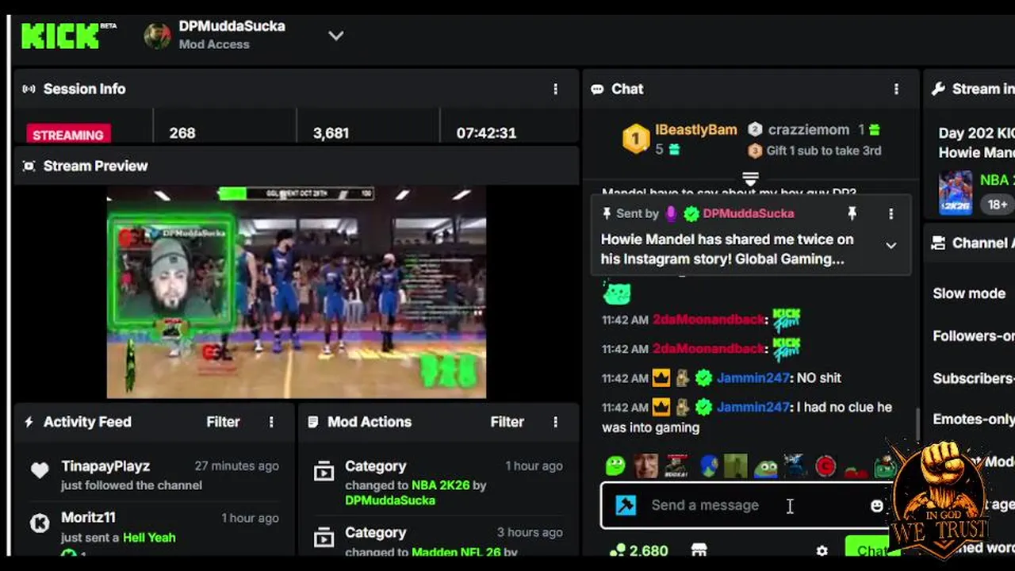Image resolution: width=1015 pixels, height=571 pixels.
Task: Click Gift 1 sub to take 3rd
Action: 824,151
